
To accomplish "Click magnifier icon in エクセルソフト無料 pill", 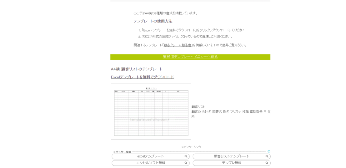I will pyautogui.click(x=186, y=163).
